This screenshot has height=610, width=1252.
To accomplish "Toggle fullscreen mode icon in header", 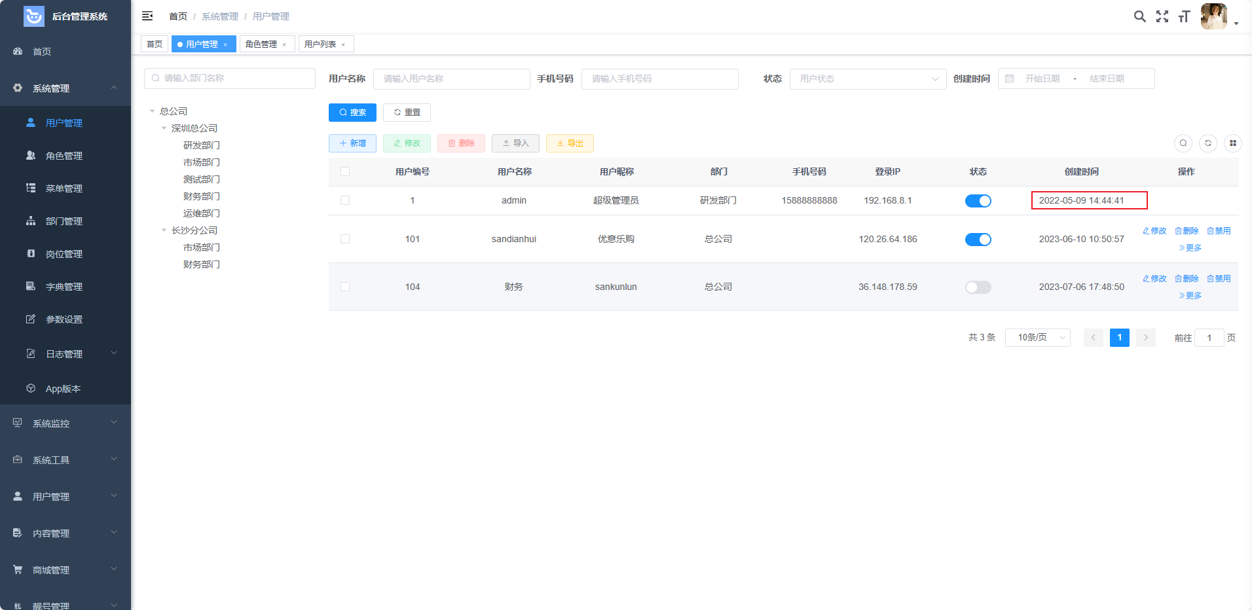I will tap(1162, 16).
